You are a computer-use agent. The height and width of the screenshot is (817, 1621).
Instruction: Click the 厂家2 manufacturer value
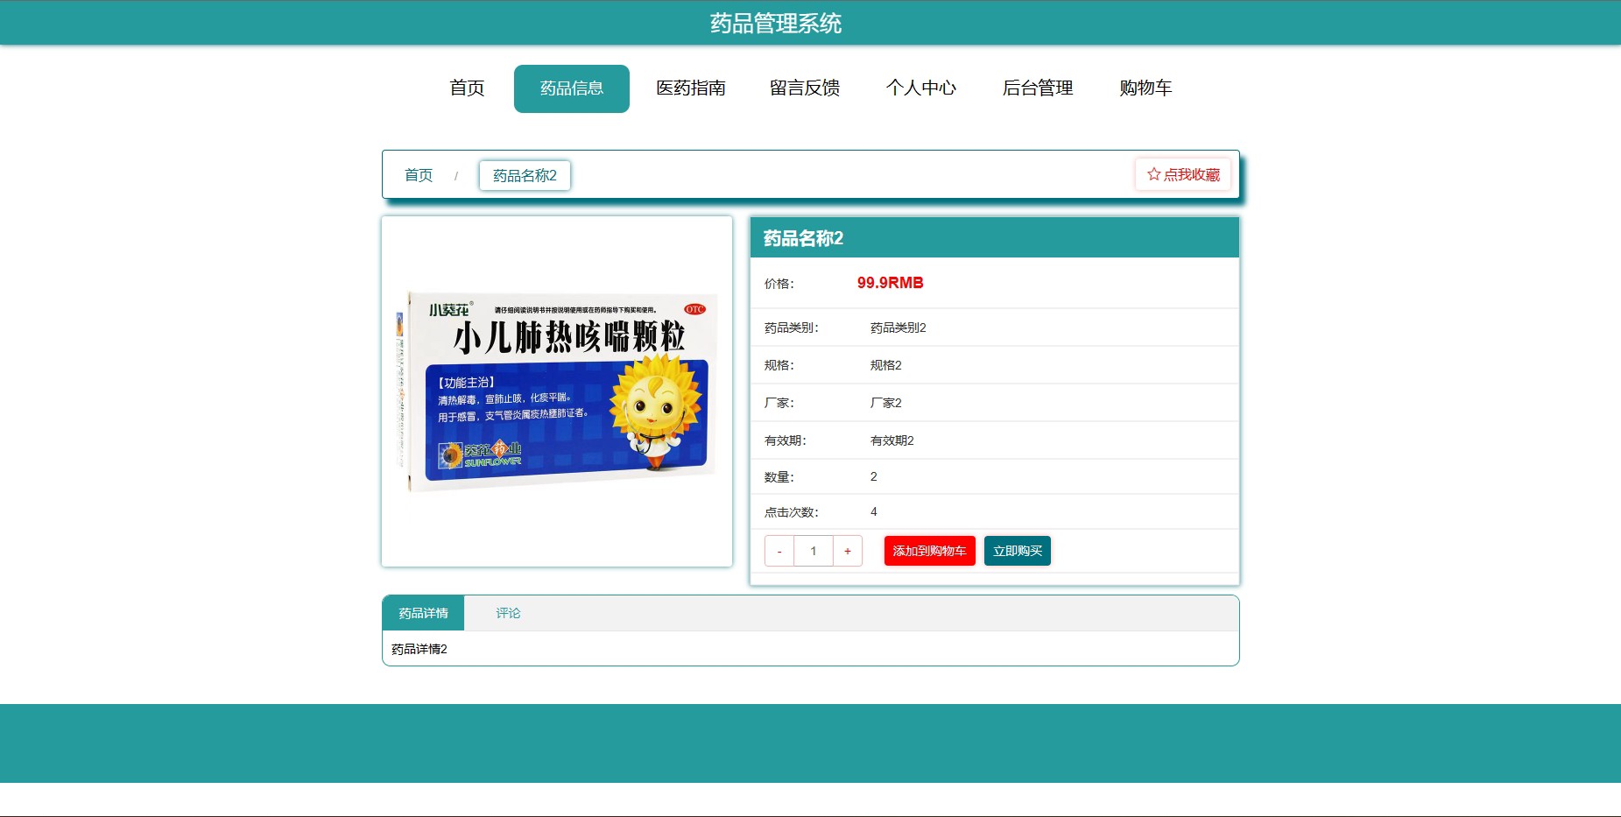tap(885, 403)
